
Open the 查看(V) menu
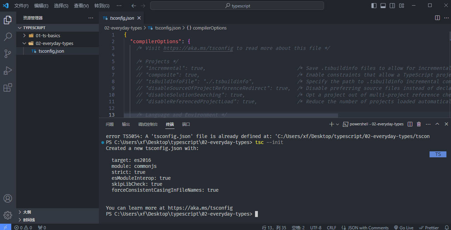pos(81,6)
